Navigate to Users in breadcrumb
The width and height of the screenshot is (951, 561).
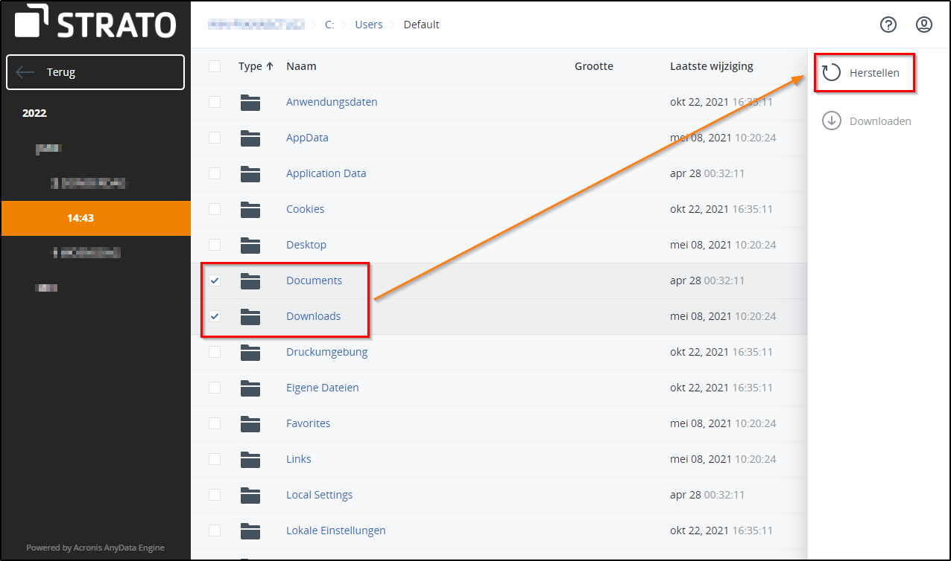(368, 25)
